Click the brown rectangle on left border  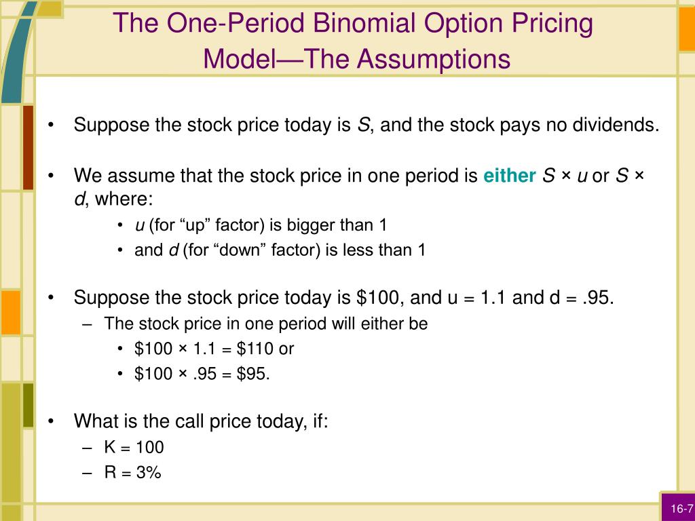point(28,147)
